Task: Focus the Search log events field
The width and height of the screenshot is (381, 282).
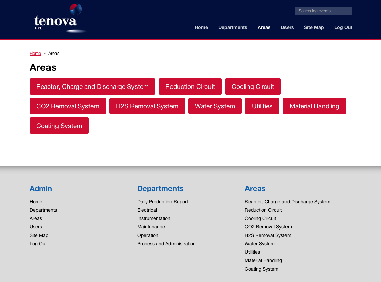Action: (323, 11)
